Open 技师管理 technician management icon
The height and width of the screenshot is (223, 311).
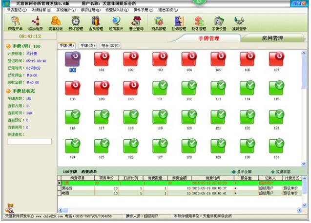pyautogui.click(x=179, y=23)
